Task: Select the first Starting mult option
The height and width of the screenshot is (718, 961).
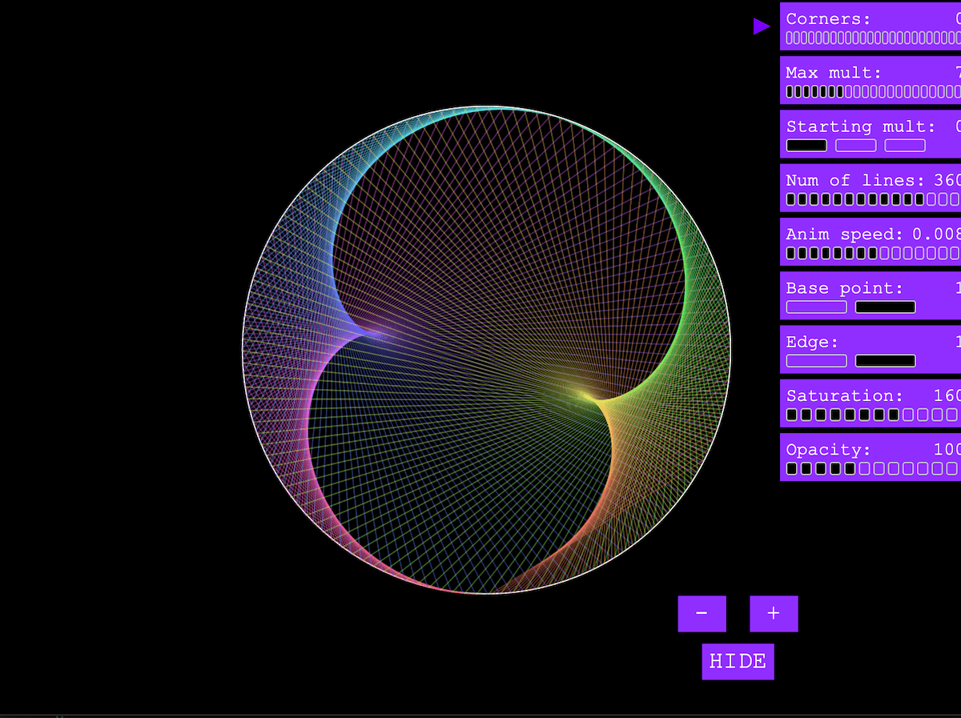Action: click(x=806, y=145)
